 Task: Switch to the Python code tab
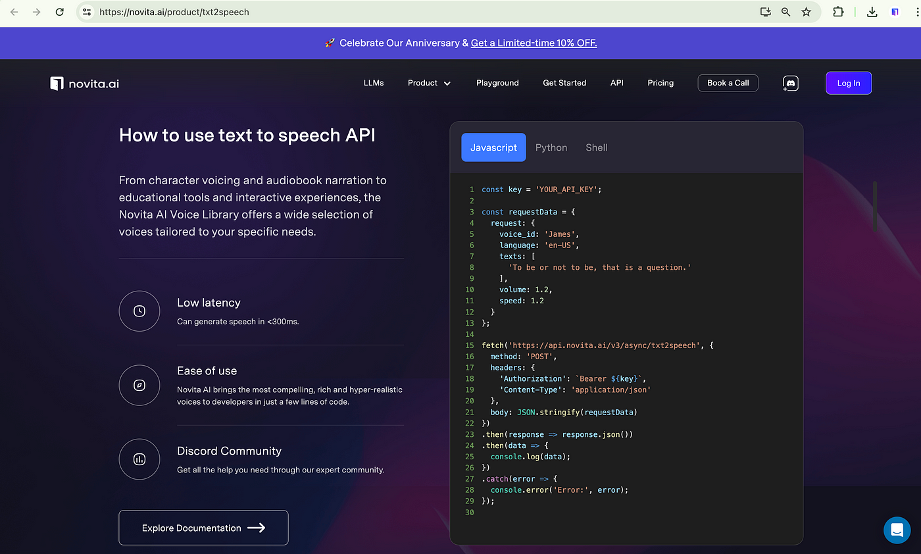coord(551,147)
